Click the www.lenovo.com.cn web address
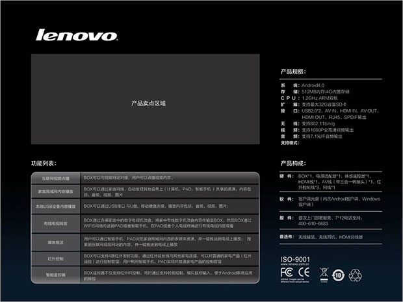Viewport: 403px width, 302px height. tap(296, 264)
